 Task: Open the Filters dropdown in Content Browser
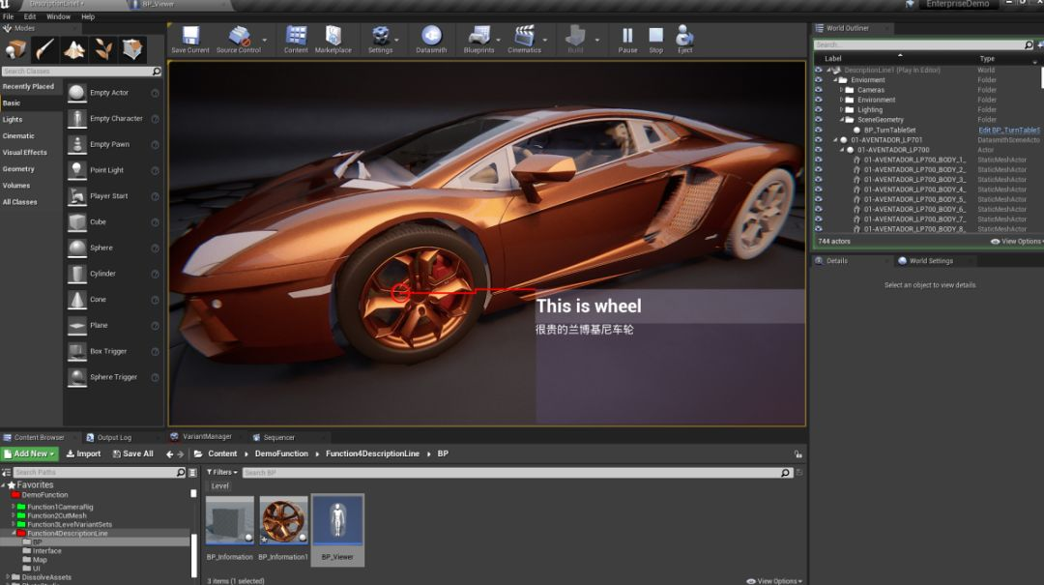(x=221, y=473)
